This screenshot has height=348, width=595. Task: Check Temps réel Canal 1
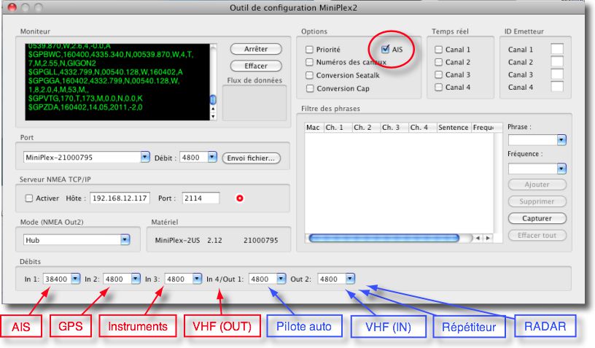tap(439, 50)
